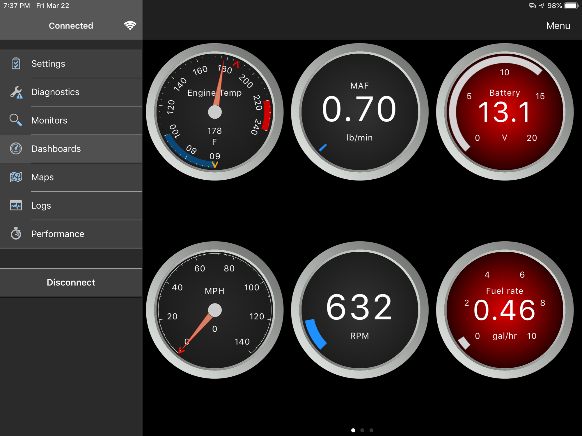The image size is (582, 436).
Task: Open the Menu in top right
Action: (558, 26)
